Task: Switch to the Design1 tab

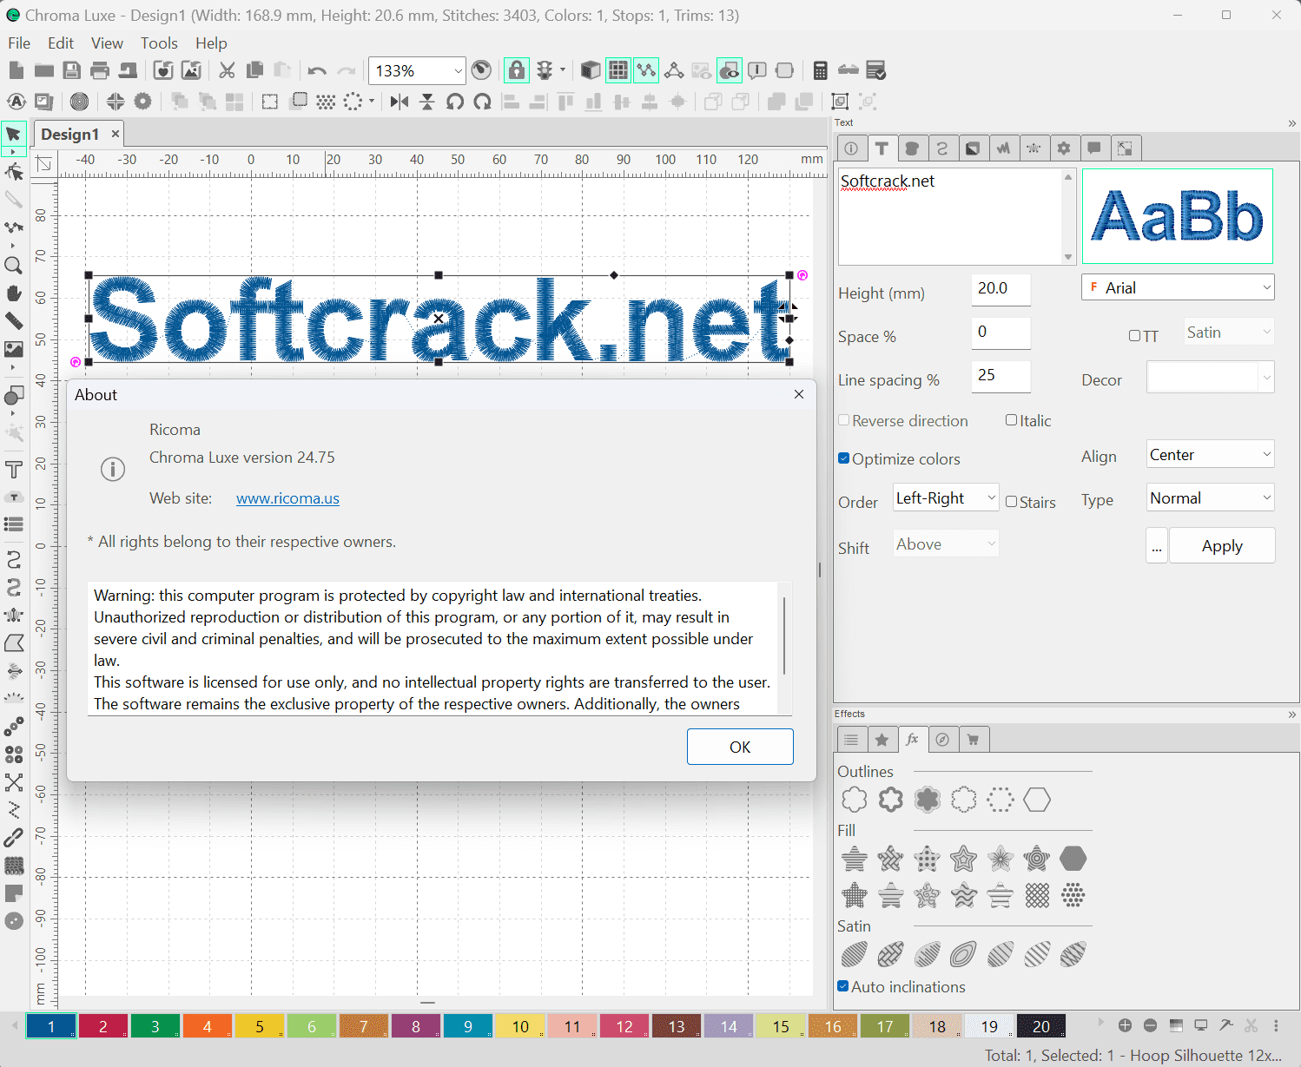Action: [x=70, y=135]
